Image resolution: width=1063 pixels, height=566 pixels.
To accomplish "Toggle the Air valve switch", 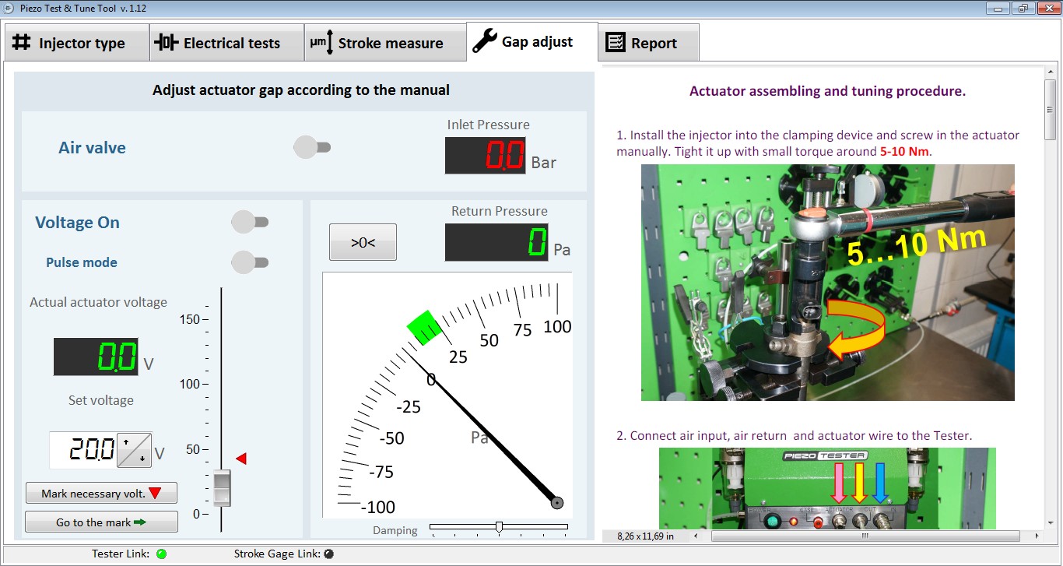I will [x=312, y=146].
